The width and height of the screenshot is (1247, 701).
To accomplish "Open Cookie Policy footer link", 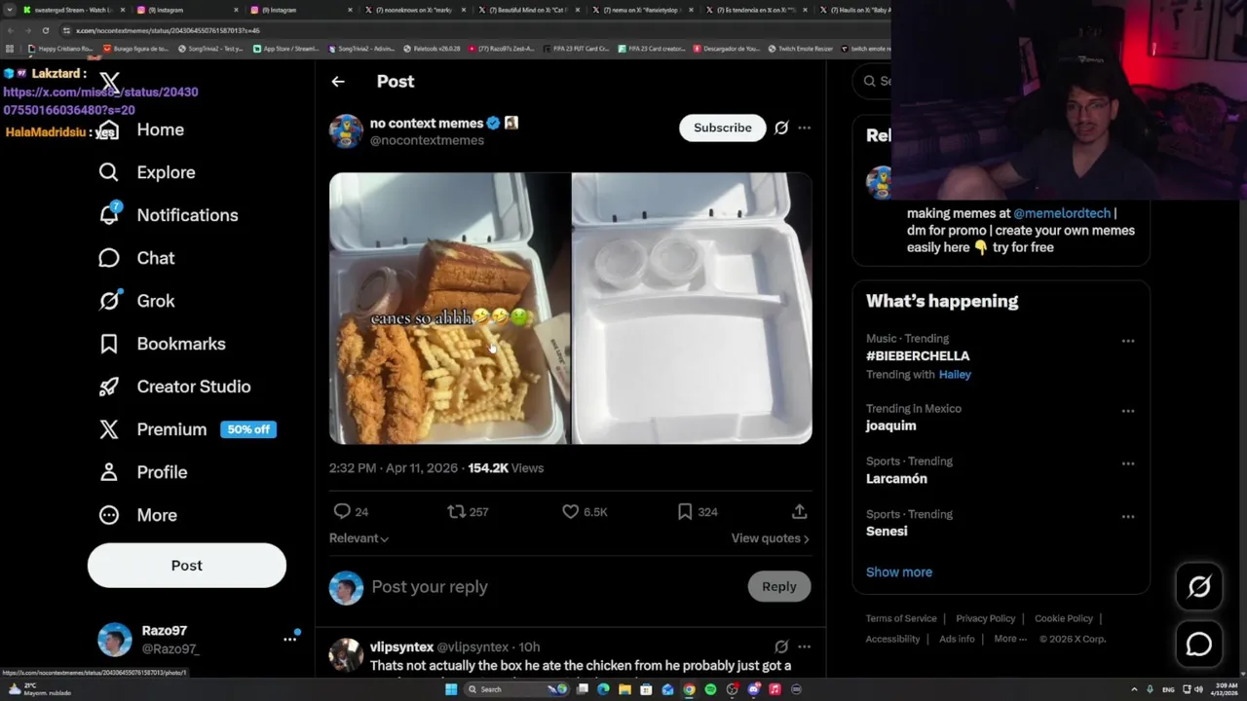I will 1064,618.
